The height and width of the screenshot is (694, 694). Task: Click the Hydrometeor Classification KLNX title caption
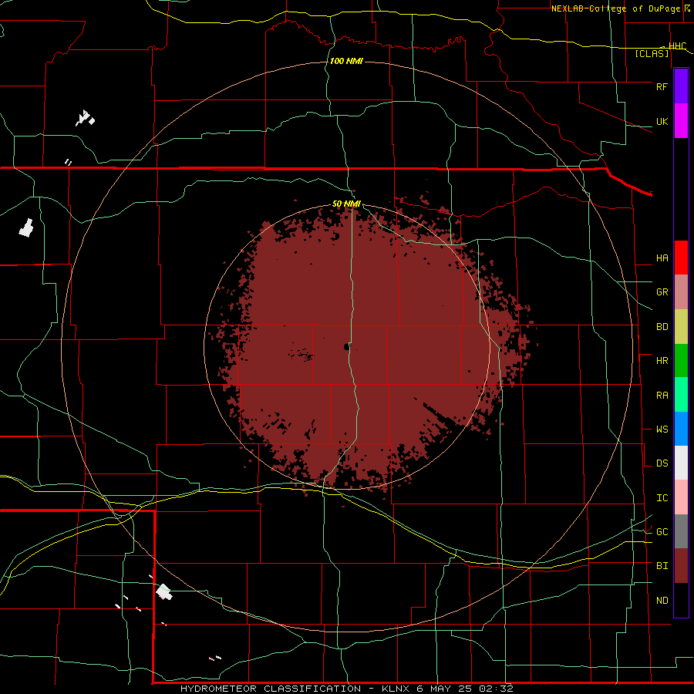coord(346,689)
